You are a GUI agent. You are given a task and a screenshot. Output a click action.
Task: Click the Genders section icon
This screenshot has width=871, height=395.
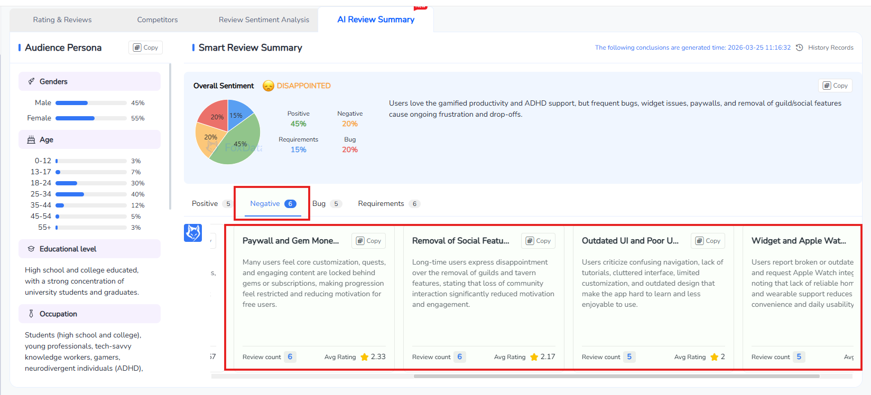31,81
